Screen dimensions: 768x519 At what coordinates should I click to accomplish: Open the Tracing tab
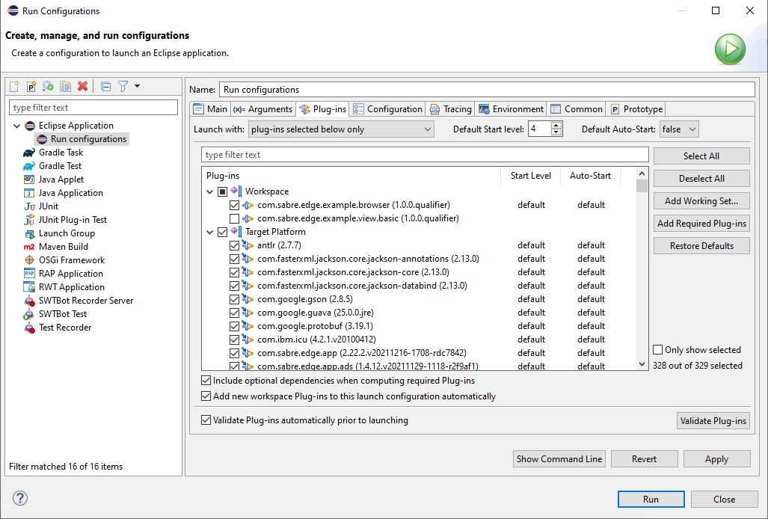click(x=451, y=109)
